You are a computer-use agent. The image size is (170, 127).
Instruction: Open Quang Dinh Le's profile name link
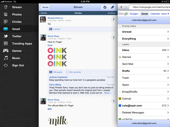[x=55, y=18]
